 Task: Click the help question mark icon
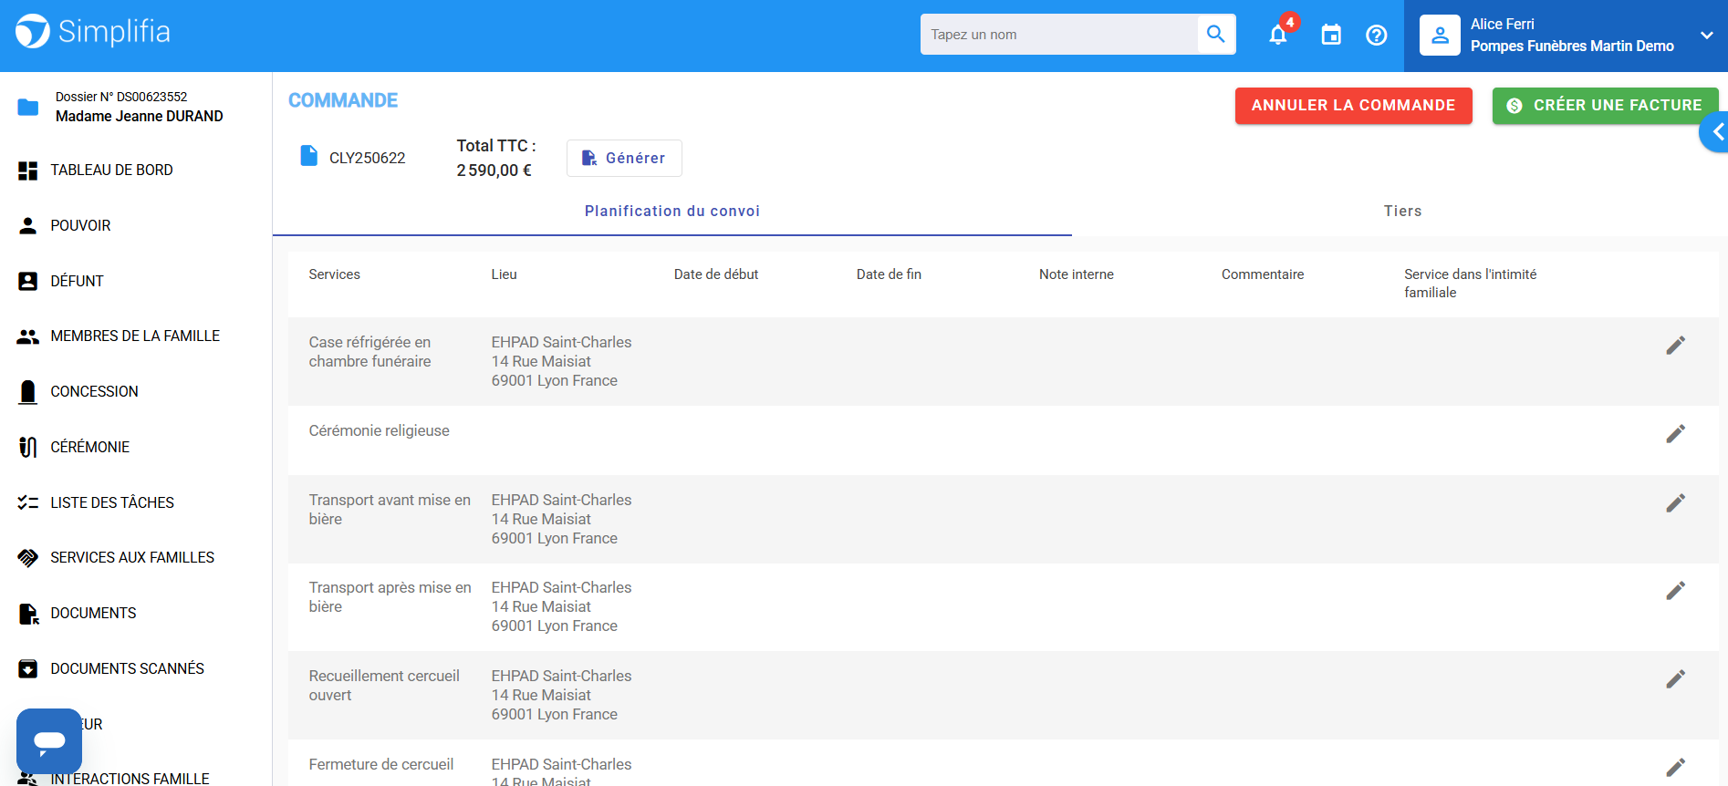pos(1376,36)
